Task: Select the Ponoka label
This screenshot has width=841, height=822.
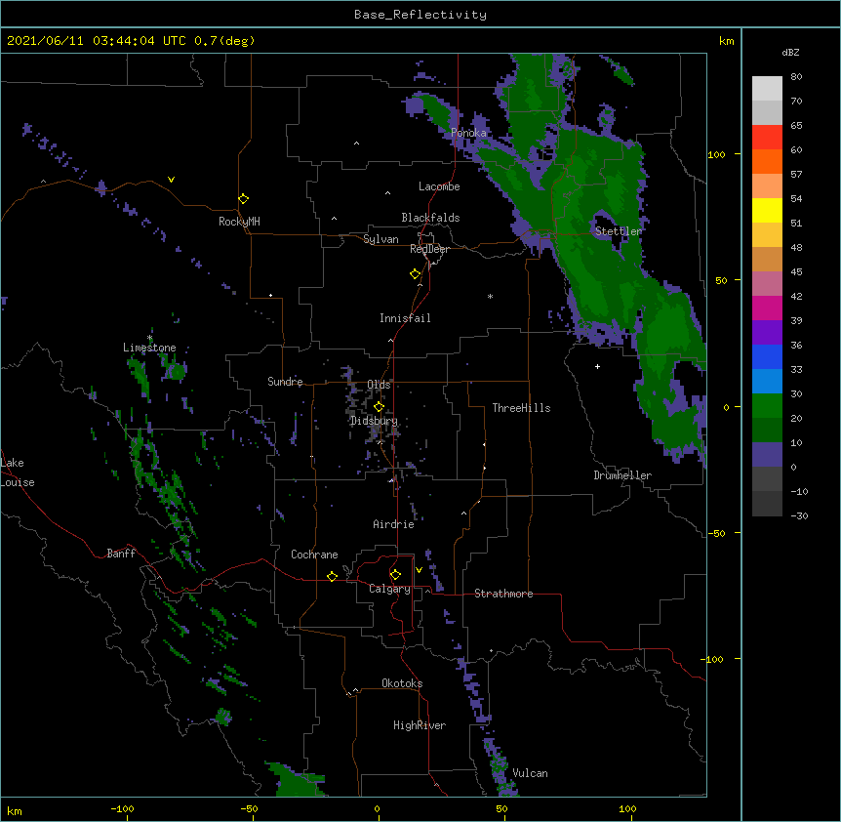Action: (468, 133)
